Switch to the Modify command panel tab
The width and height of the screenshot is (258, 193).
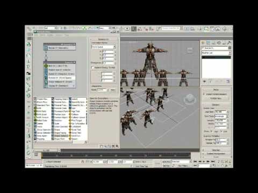tap(208, 43)
